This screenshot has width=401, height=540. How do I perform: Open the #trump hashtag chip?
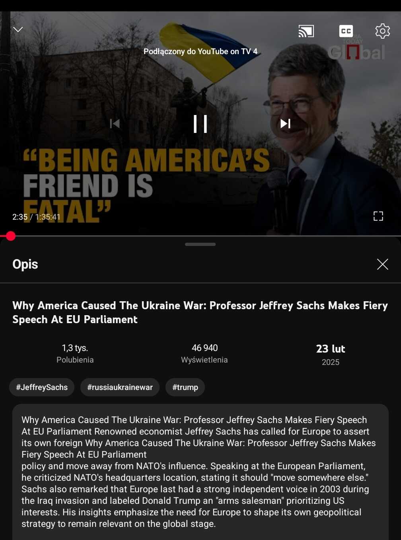tap(185, 387)
